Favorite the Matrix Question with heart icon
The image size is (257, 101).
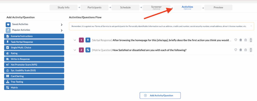(x=236, y=50)
